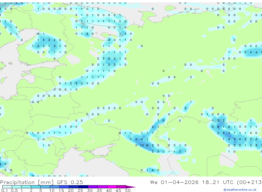Click the 40–45 mm magenta legend box
This screenshot has height=192, width=262.
(x=112, y=187)
